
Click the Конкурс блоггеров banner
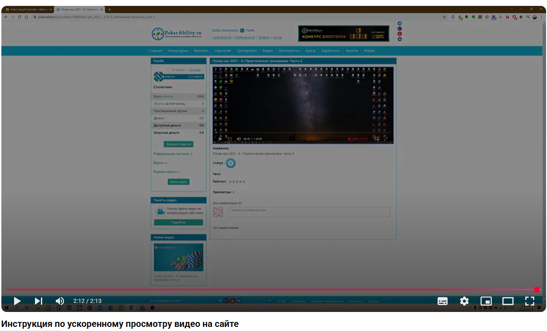click(344, 34)
